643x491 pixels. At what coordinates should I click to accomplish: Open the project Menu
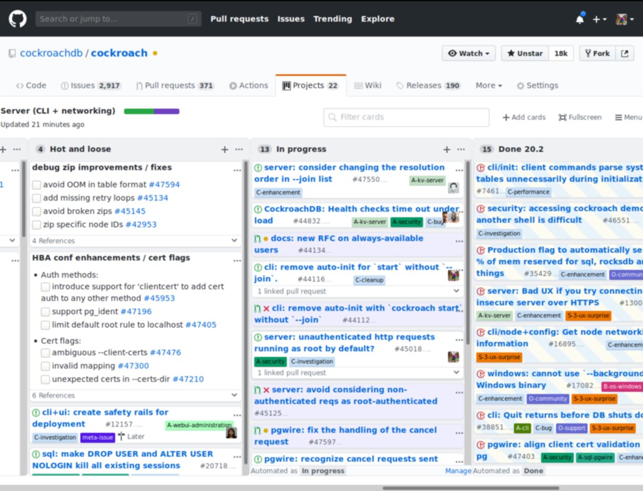pos(628,117)
